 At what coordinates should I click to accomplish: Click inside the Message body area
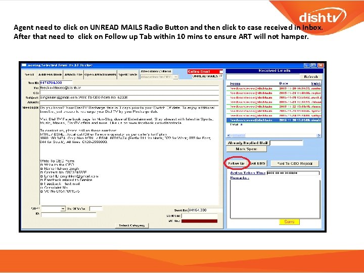point(129,155)
